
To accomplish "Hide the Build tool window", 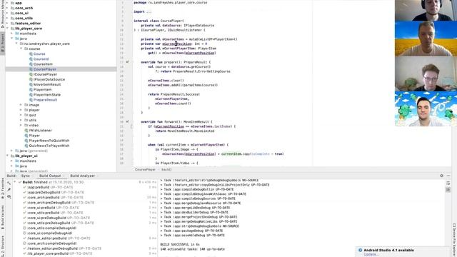I will 448,176.
